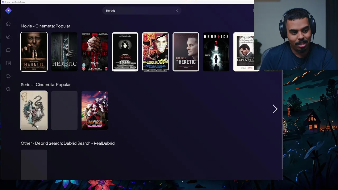Open the Come Sunday poster
Image resolution: width=338 pixels, height=190 pixels.
pyautogui.click(x=244, y=52)
